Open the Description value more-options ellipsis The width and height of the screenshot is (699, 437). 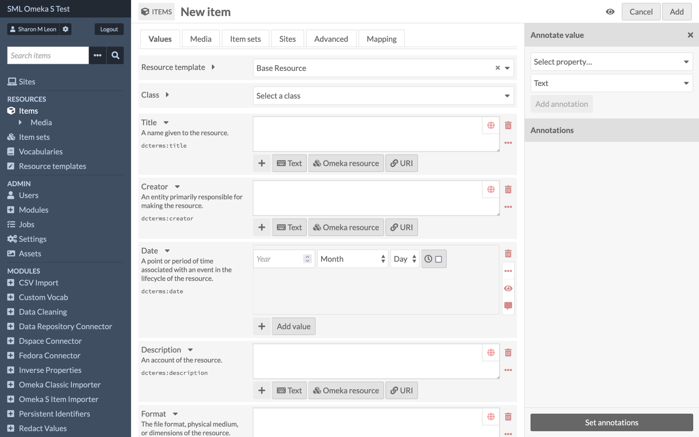click(x=508, y=370)
